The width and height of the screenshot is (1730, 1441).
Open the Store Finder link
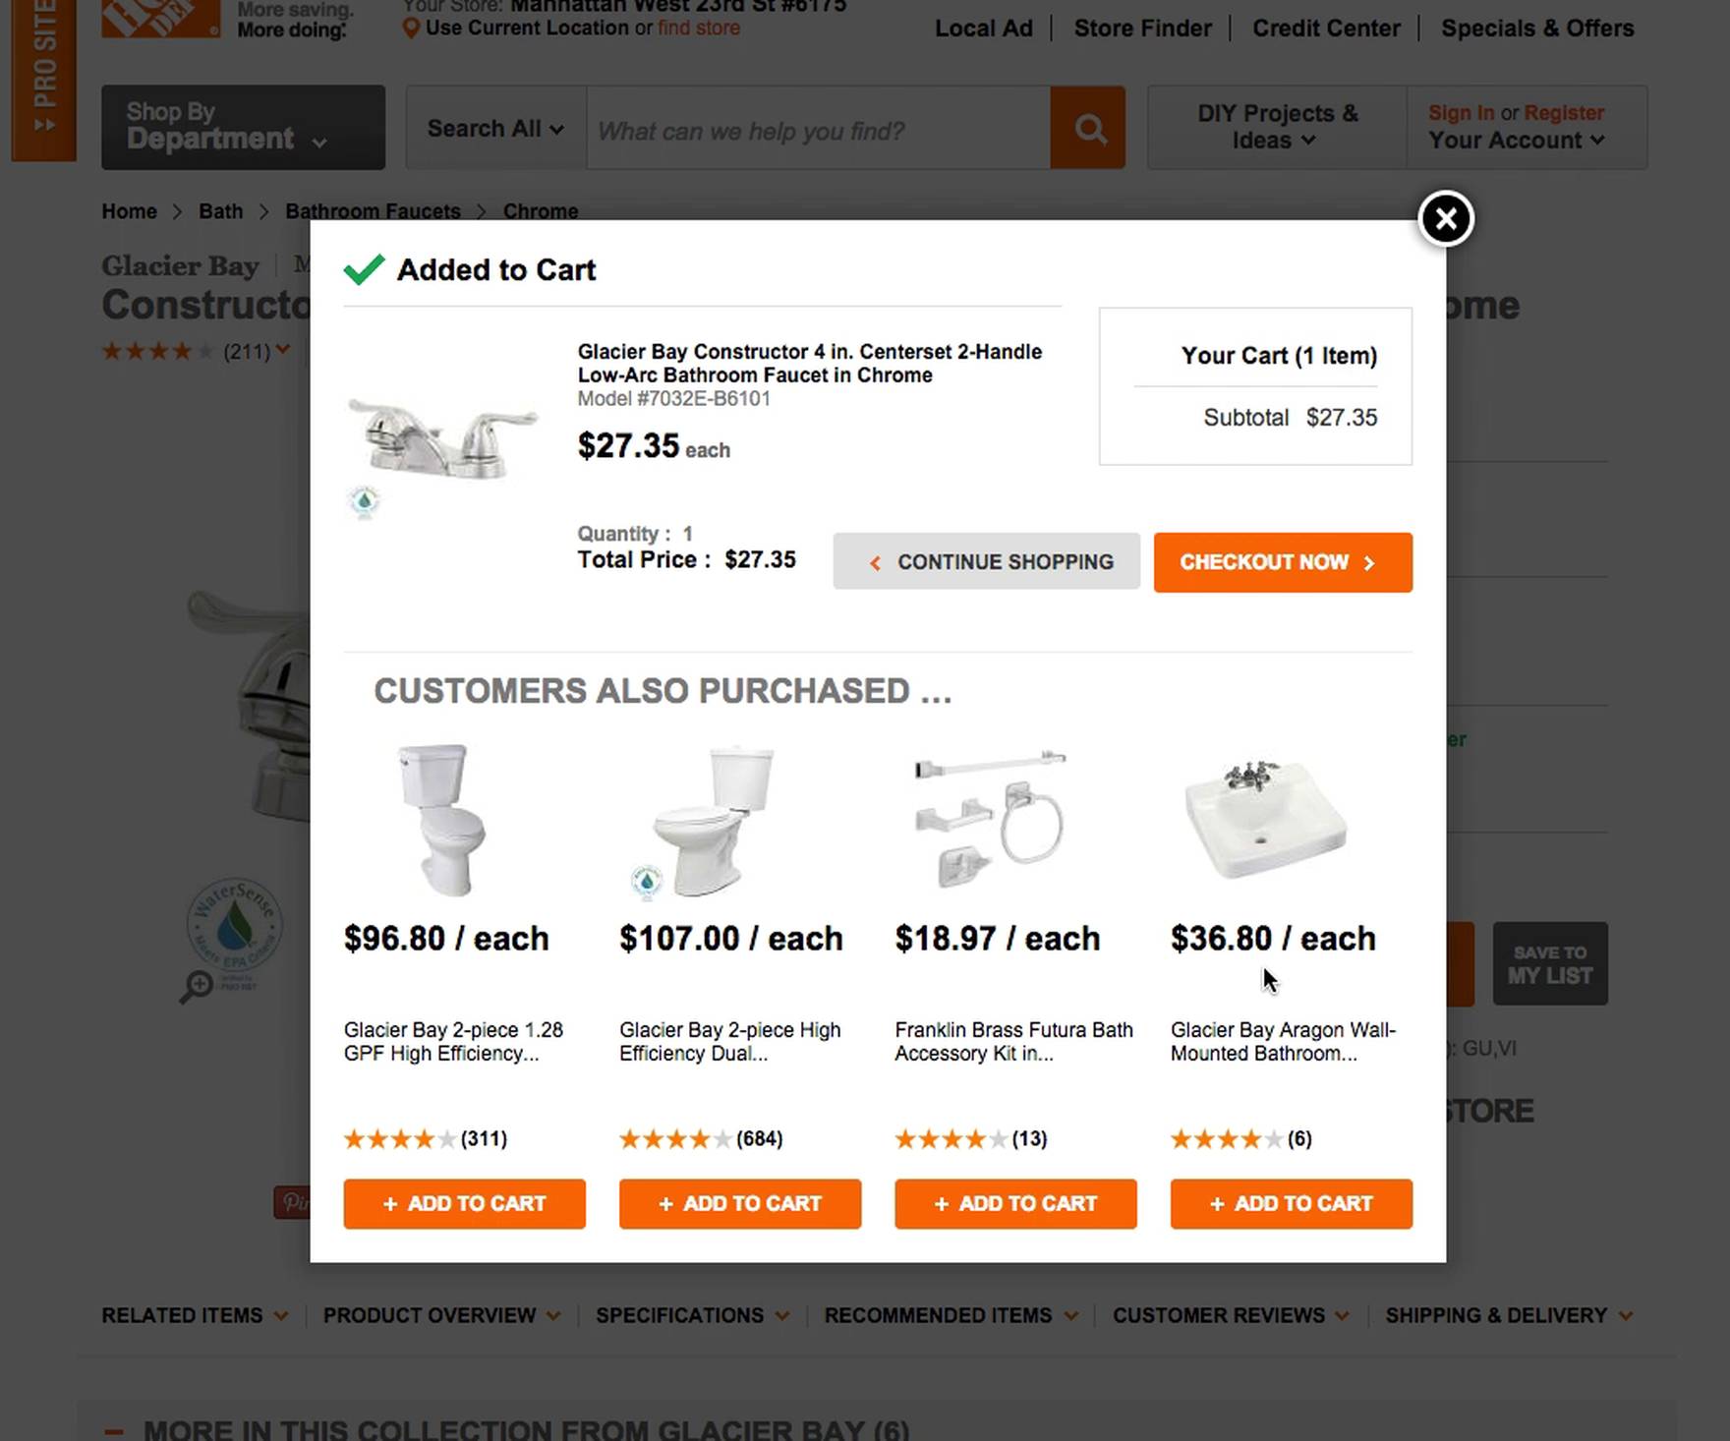1142,29
